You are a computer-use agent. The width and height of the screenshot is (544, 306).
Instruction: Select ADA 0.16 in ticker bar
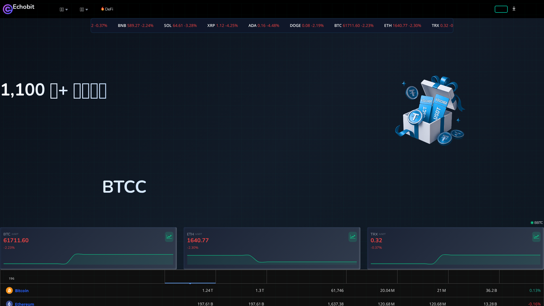(x=264, y=25)
